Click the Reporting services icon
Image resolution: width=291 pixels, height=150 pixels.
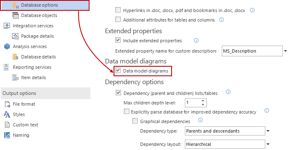7,67
